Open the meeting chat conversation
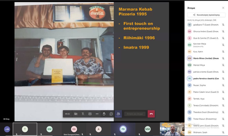The width and height of the screenshot is (228, 136). pos(111,114)
